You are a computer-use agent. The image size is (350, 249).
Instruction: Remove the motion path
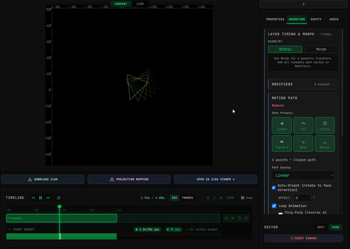[278, 106]
